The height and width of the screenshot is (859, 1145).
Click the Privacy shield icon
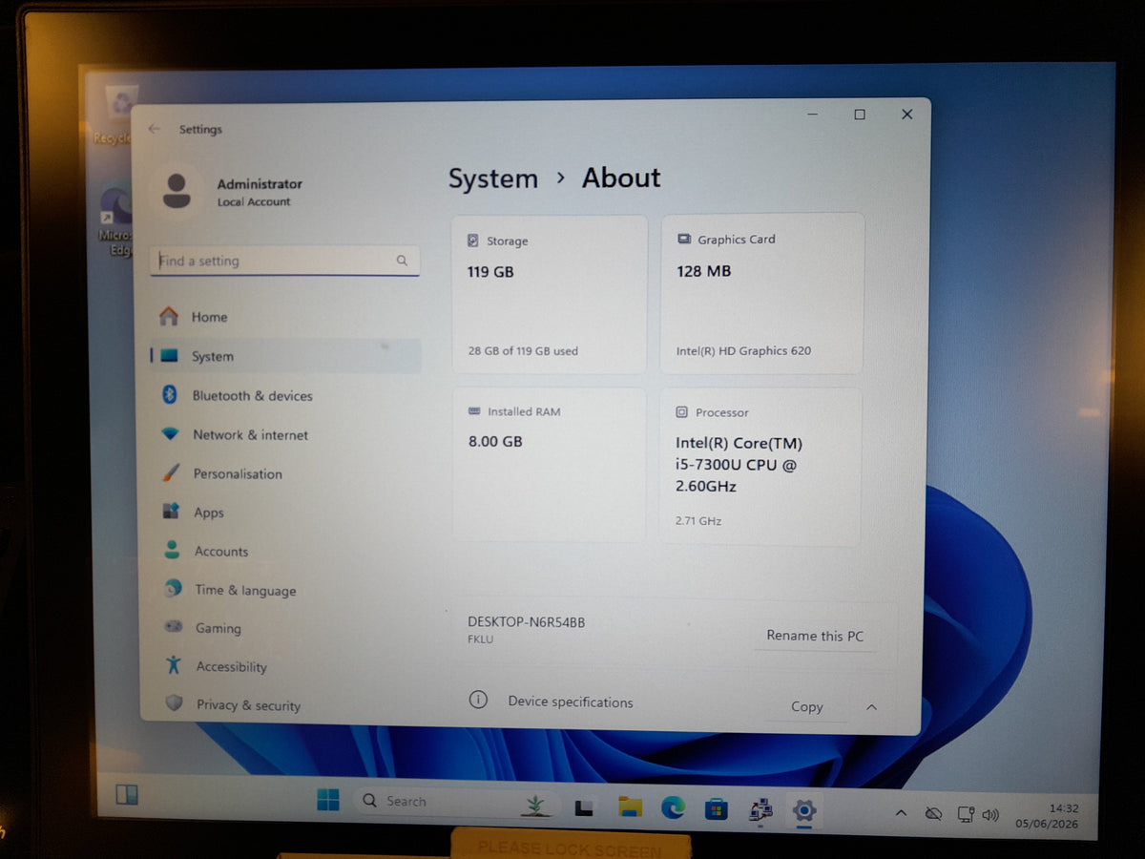click(x=174, y=703)
